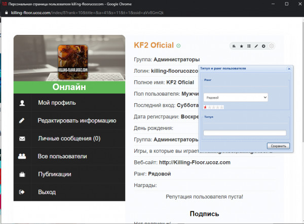The image size is (304, 224).
Task: Click the pencil icon in profile toolbar
Action: click(x=256, y=46)
